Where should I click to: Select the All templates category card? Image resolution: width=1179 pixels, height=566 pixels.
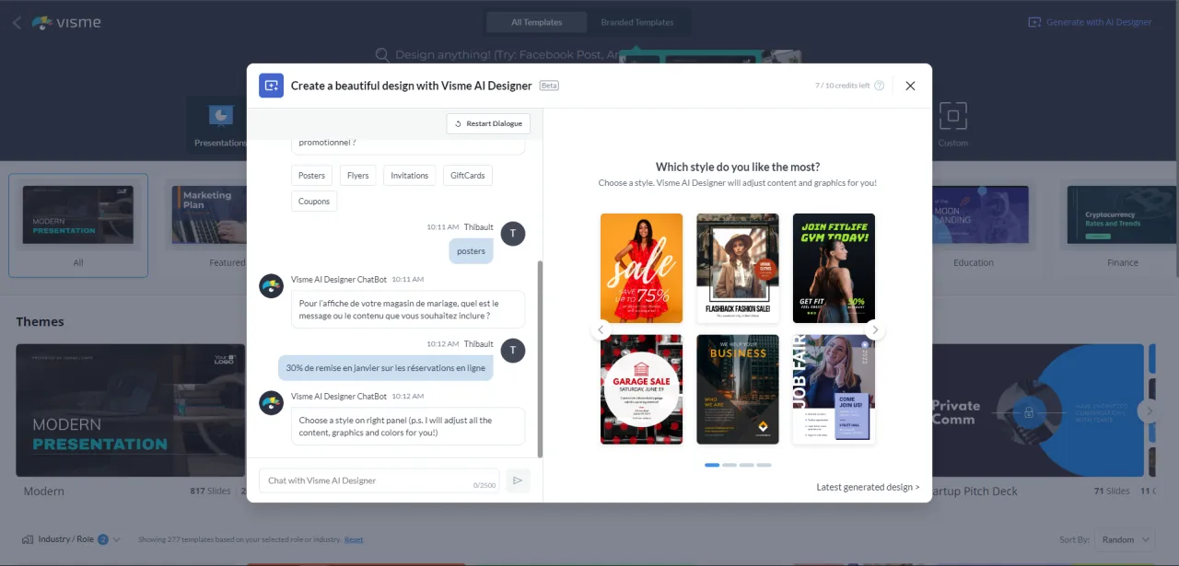point(78,225)
